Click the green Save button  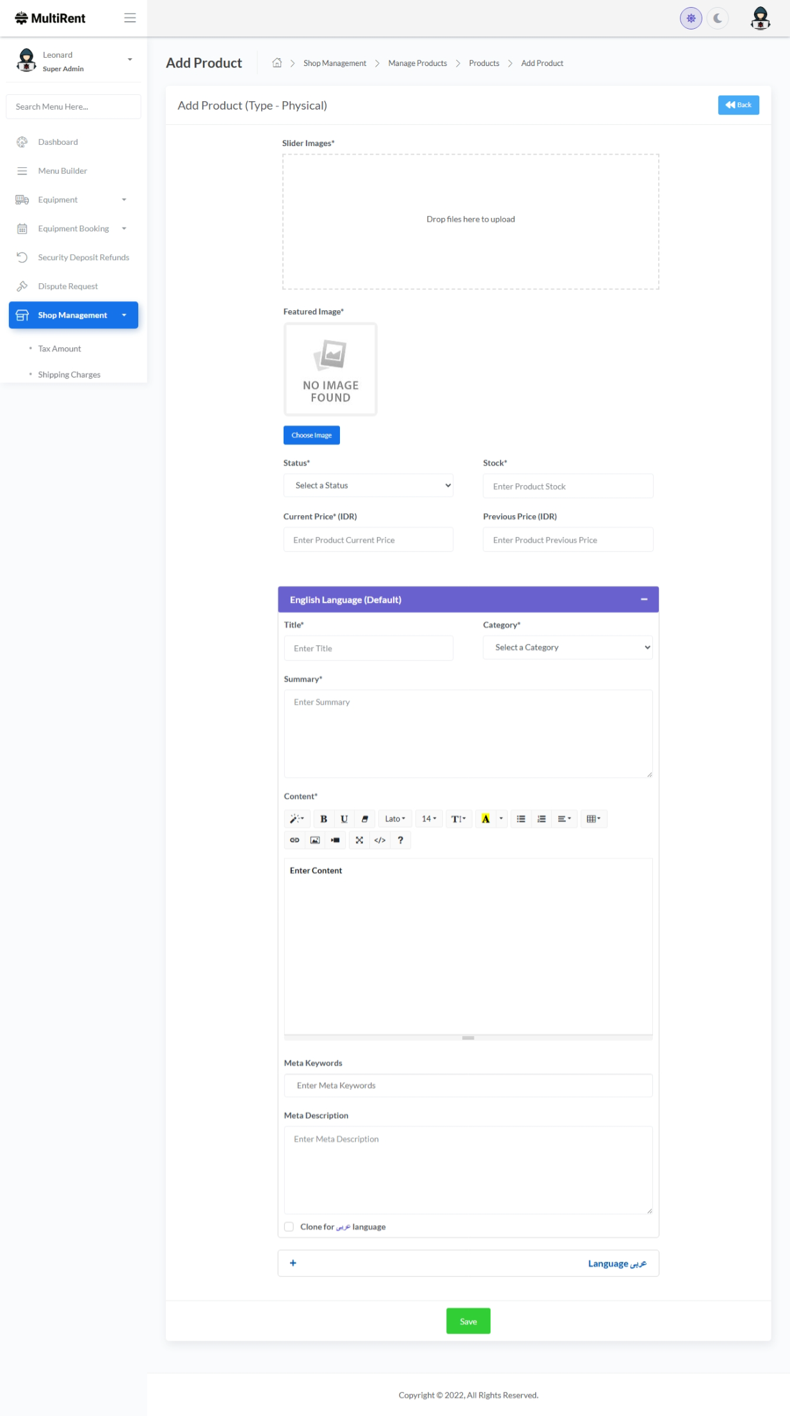click(468, 1321)
